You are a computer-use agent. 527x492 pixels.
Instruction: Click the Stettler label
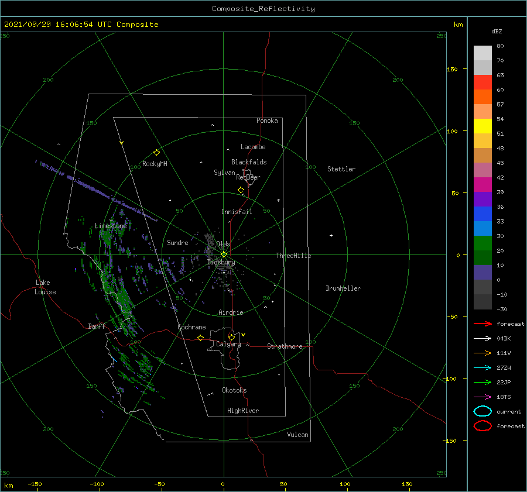tap(341, 169)
